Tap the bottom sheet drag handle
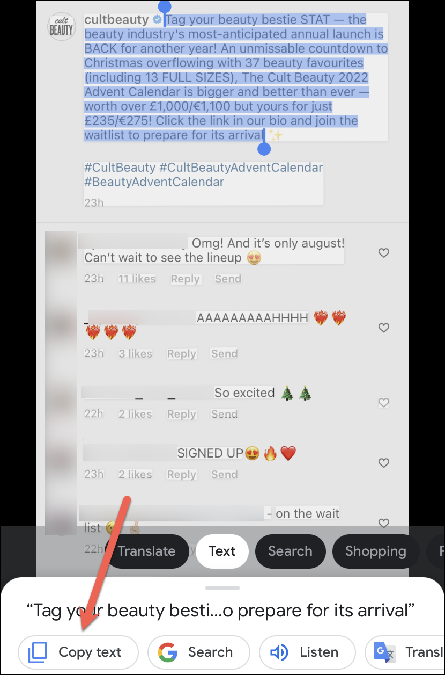Viewport: 445px width, 675px height. [x=222, y=588]
